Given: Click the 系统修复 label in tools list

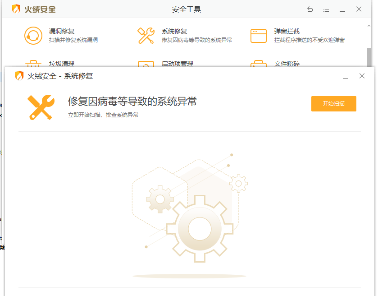Looking at the screenshot, I should (x=174, y=31).
